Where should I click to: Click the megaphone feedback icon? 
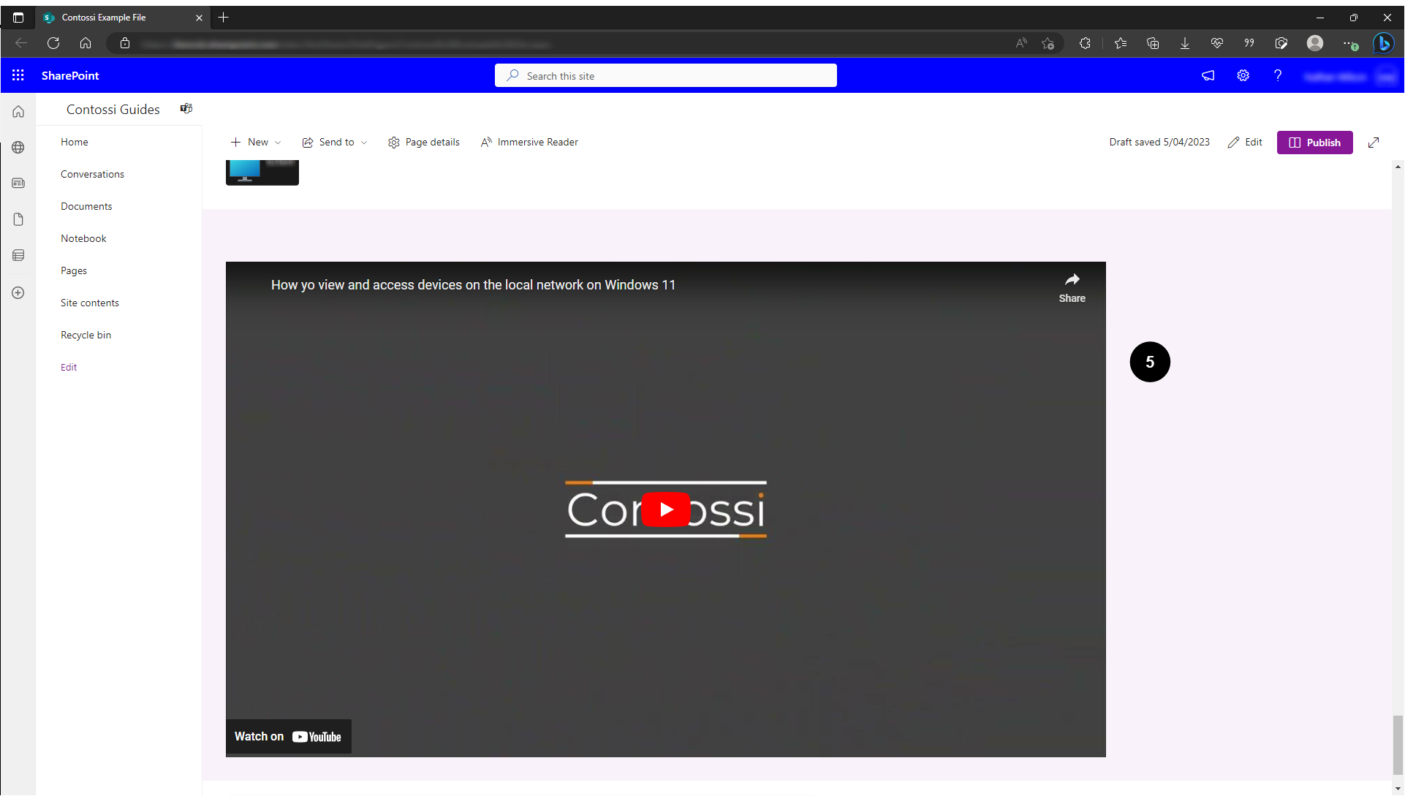tap(1208, 75)
